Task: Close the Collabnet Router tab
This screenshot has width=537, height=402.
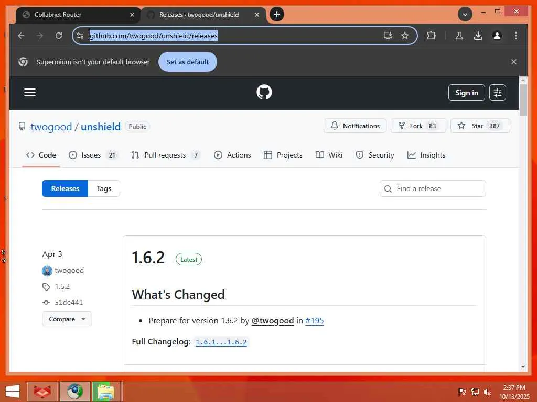Action: [x=132, y=15]
